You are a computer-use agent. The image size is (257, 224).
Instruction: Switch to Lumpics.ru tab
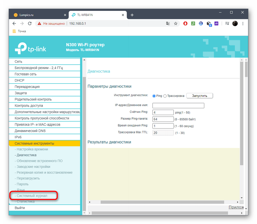[39, 15]
